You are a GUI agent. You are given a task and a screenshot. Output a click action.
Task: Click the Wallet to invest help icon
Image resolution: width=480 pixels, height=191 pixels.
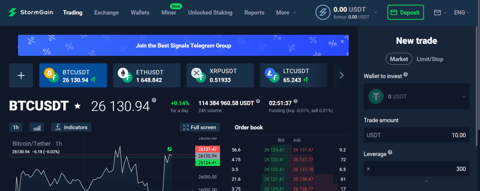coord(406,74)
